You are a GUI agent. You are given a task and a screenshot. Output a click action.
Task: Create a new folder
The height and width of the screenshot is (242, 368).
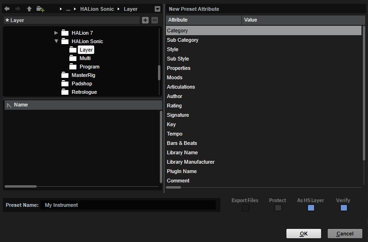pyautogui.click(x=40, y=9)
